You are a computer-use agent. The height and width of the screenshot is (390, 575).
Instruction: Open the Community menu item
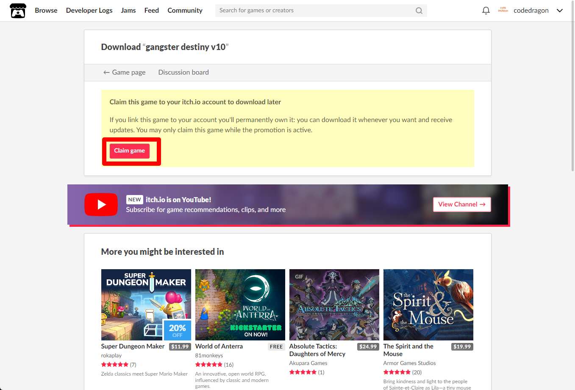[185, 11]
